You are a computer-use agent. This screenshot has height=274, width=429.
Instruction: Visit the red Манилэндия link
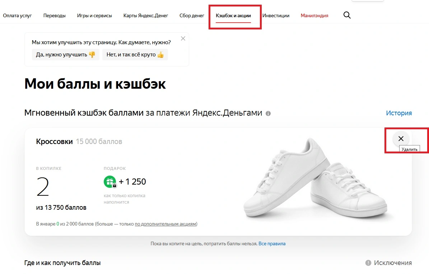(x=314, y=15)
